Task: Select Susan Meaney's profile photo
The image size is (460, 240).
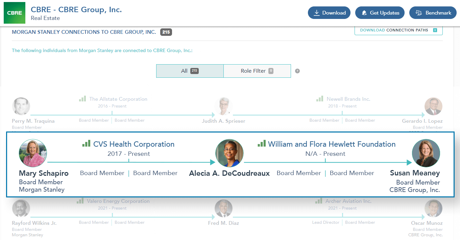Action: (426, 153)
